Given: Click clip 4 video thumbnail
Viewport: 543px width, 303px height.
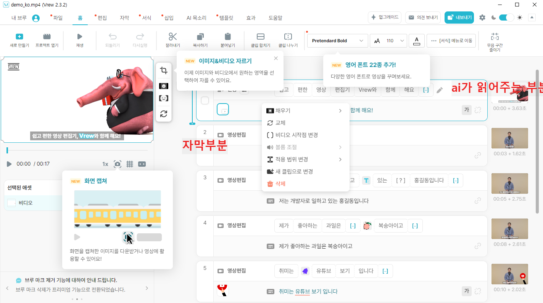Looking at the screenshot, I should point(509,229).
